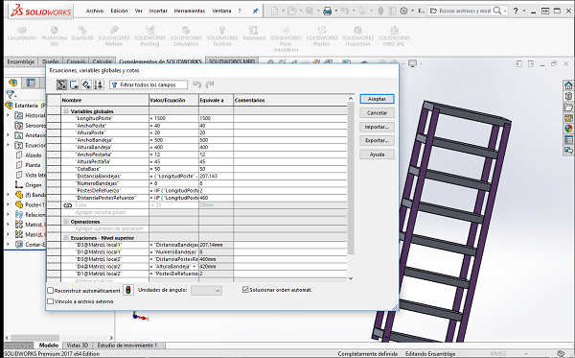Collapse the Ecuaciones - Nivel superior section
Viewport: 575px width, 358px height.
pyautogui.click(x=66, y=238)
